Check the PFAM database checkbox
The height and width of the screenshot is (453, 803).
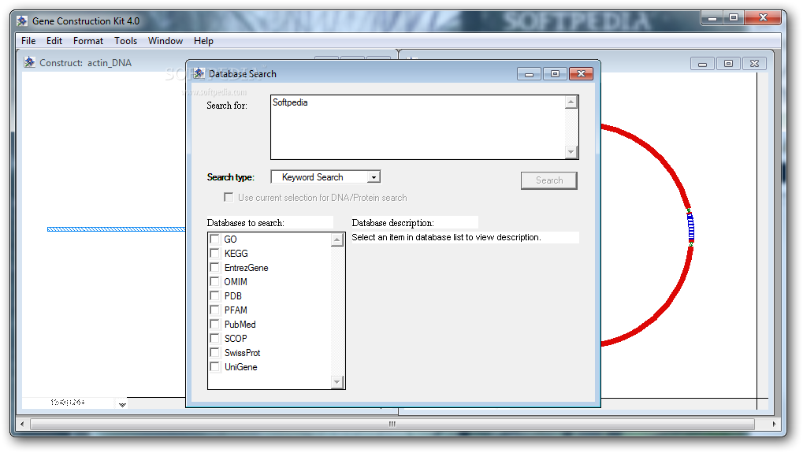(214, 310)
